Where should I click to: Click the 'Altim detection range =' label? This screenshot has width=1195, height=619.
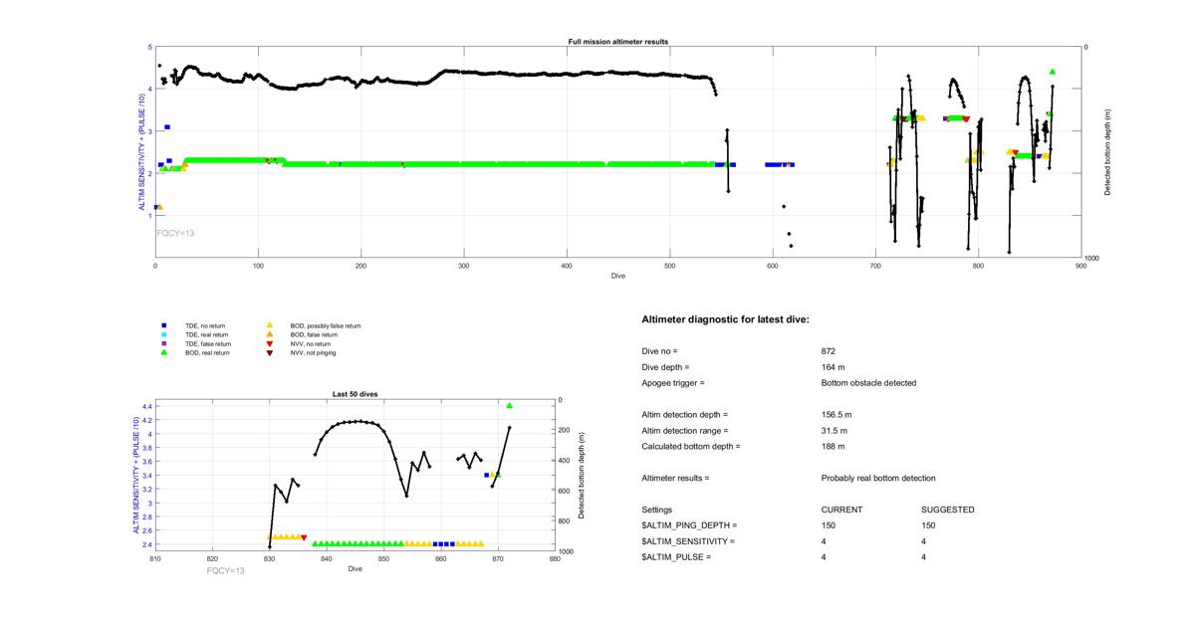pyautogui.click(x=685, y=430)
